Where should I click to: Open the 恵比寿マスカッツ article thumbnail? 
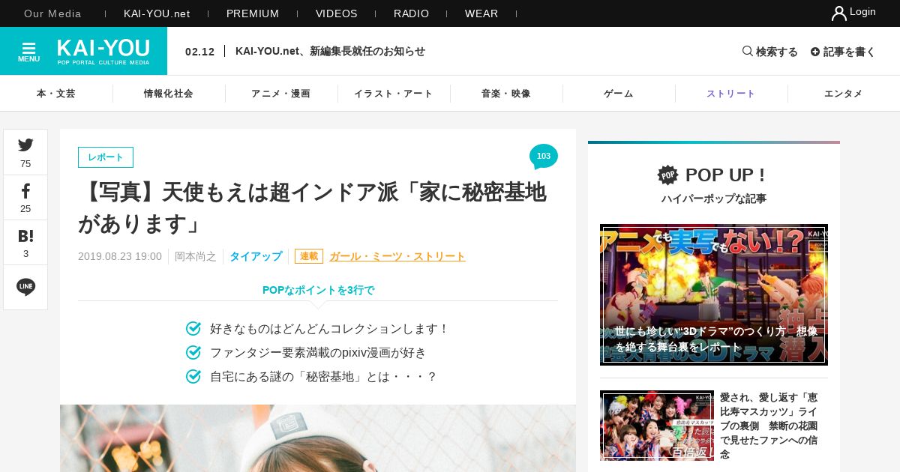(657, 426)
